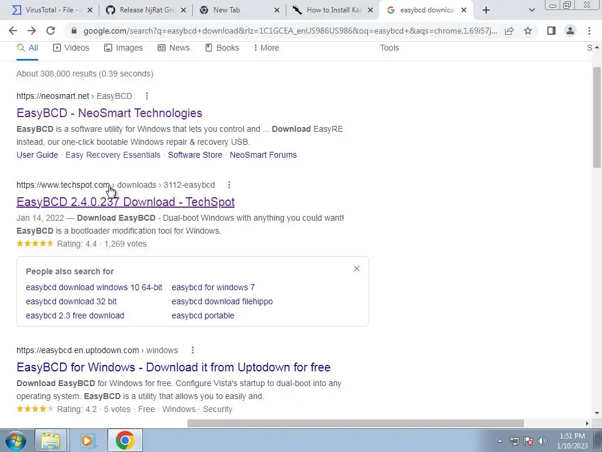Bookmark this page with the star icon

tap(528, 31)
